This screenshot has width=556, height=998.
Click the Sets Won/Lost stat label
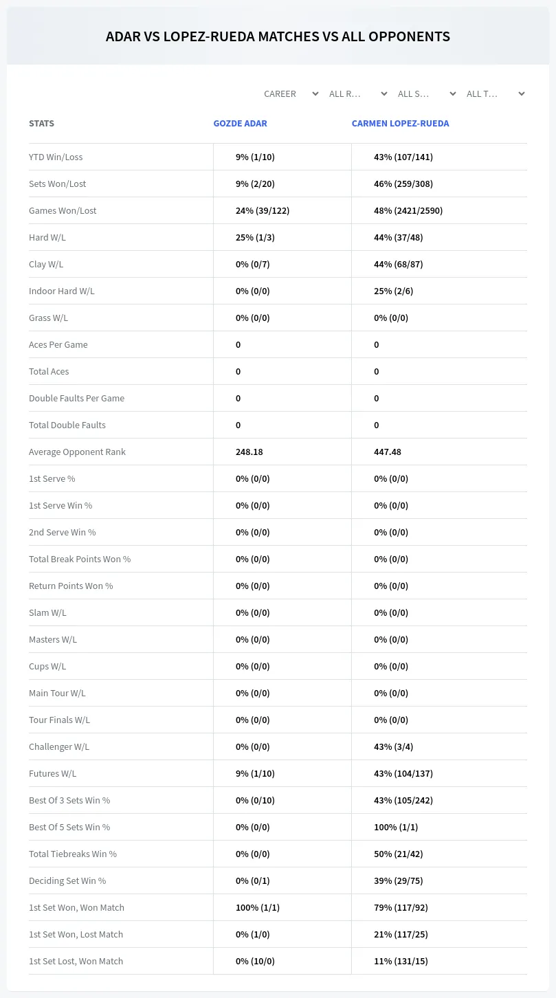58,184
